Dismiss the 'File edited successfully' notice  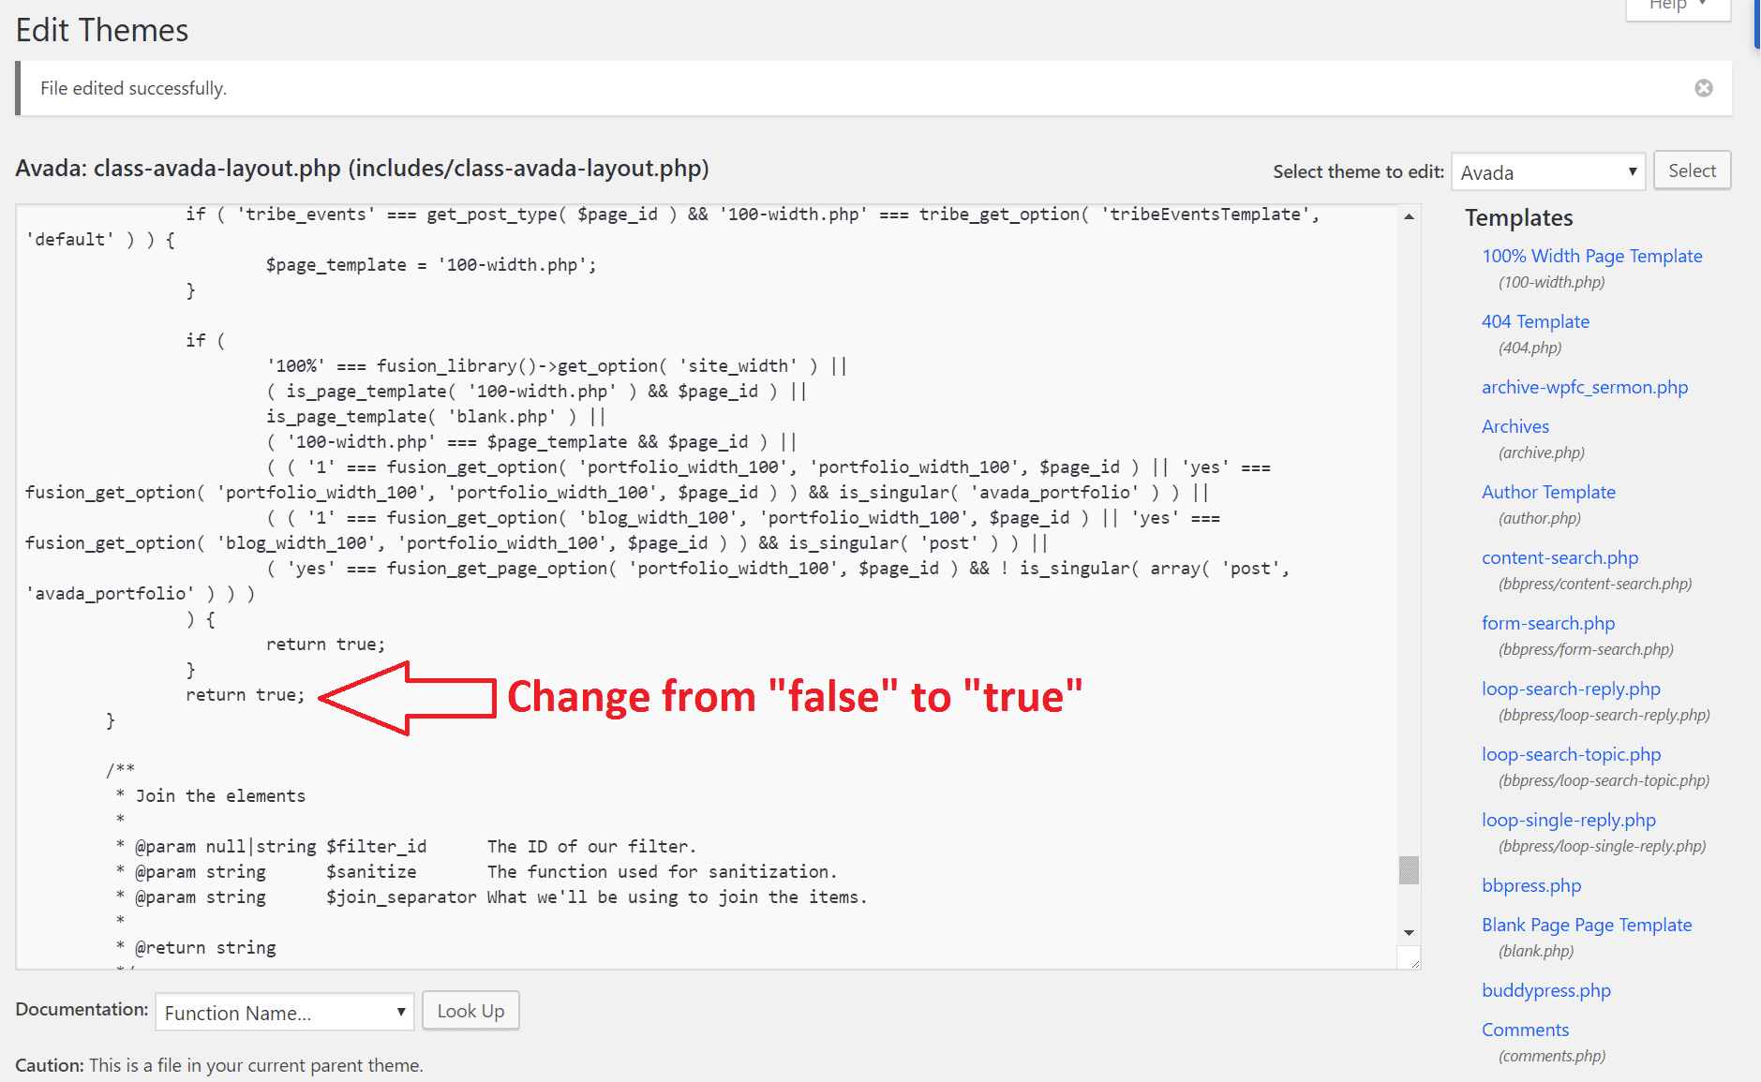[1703, 88]
